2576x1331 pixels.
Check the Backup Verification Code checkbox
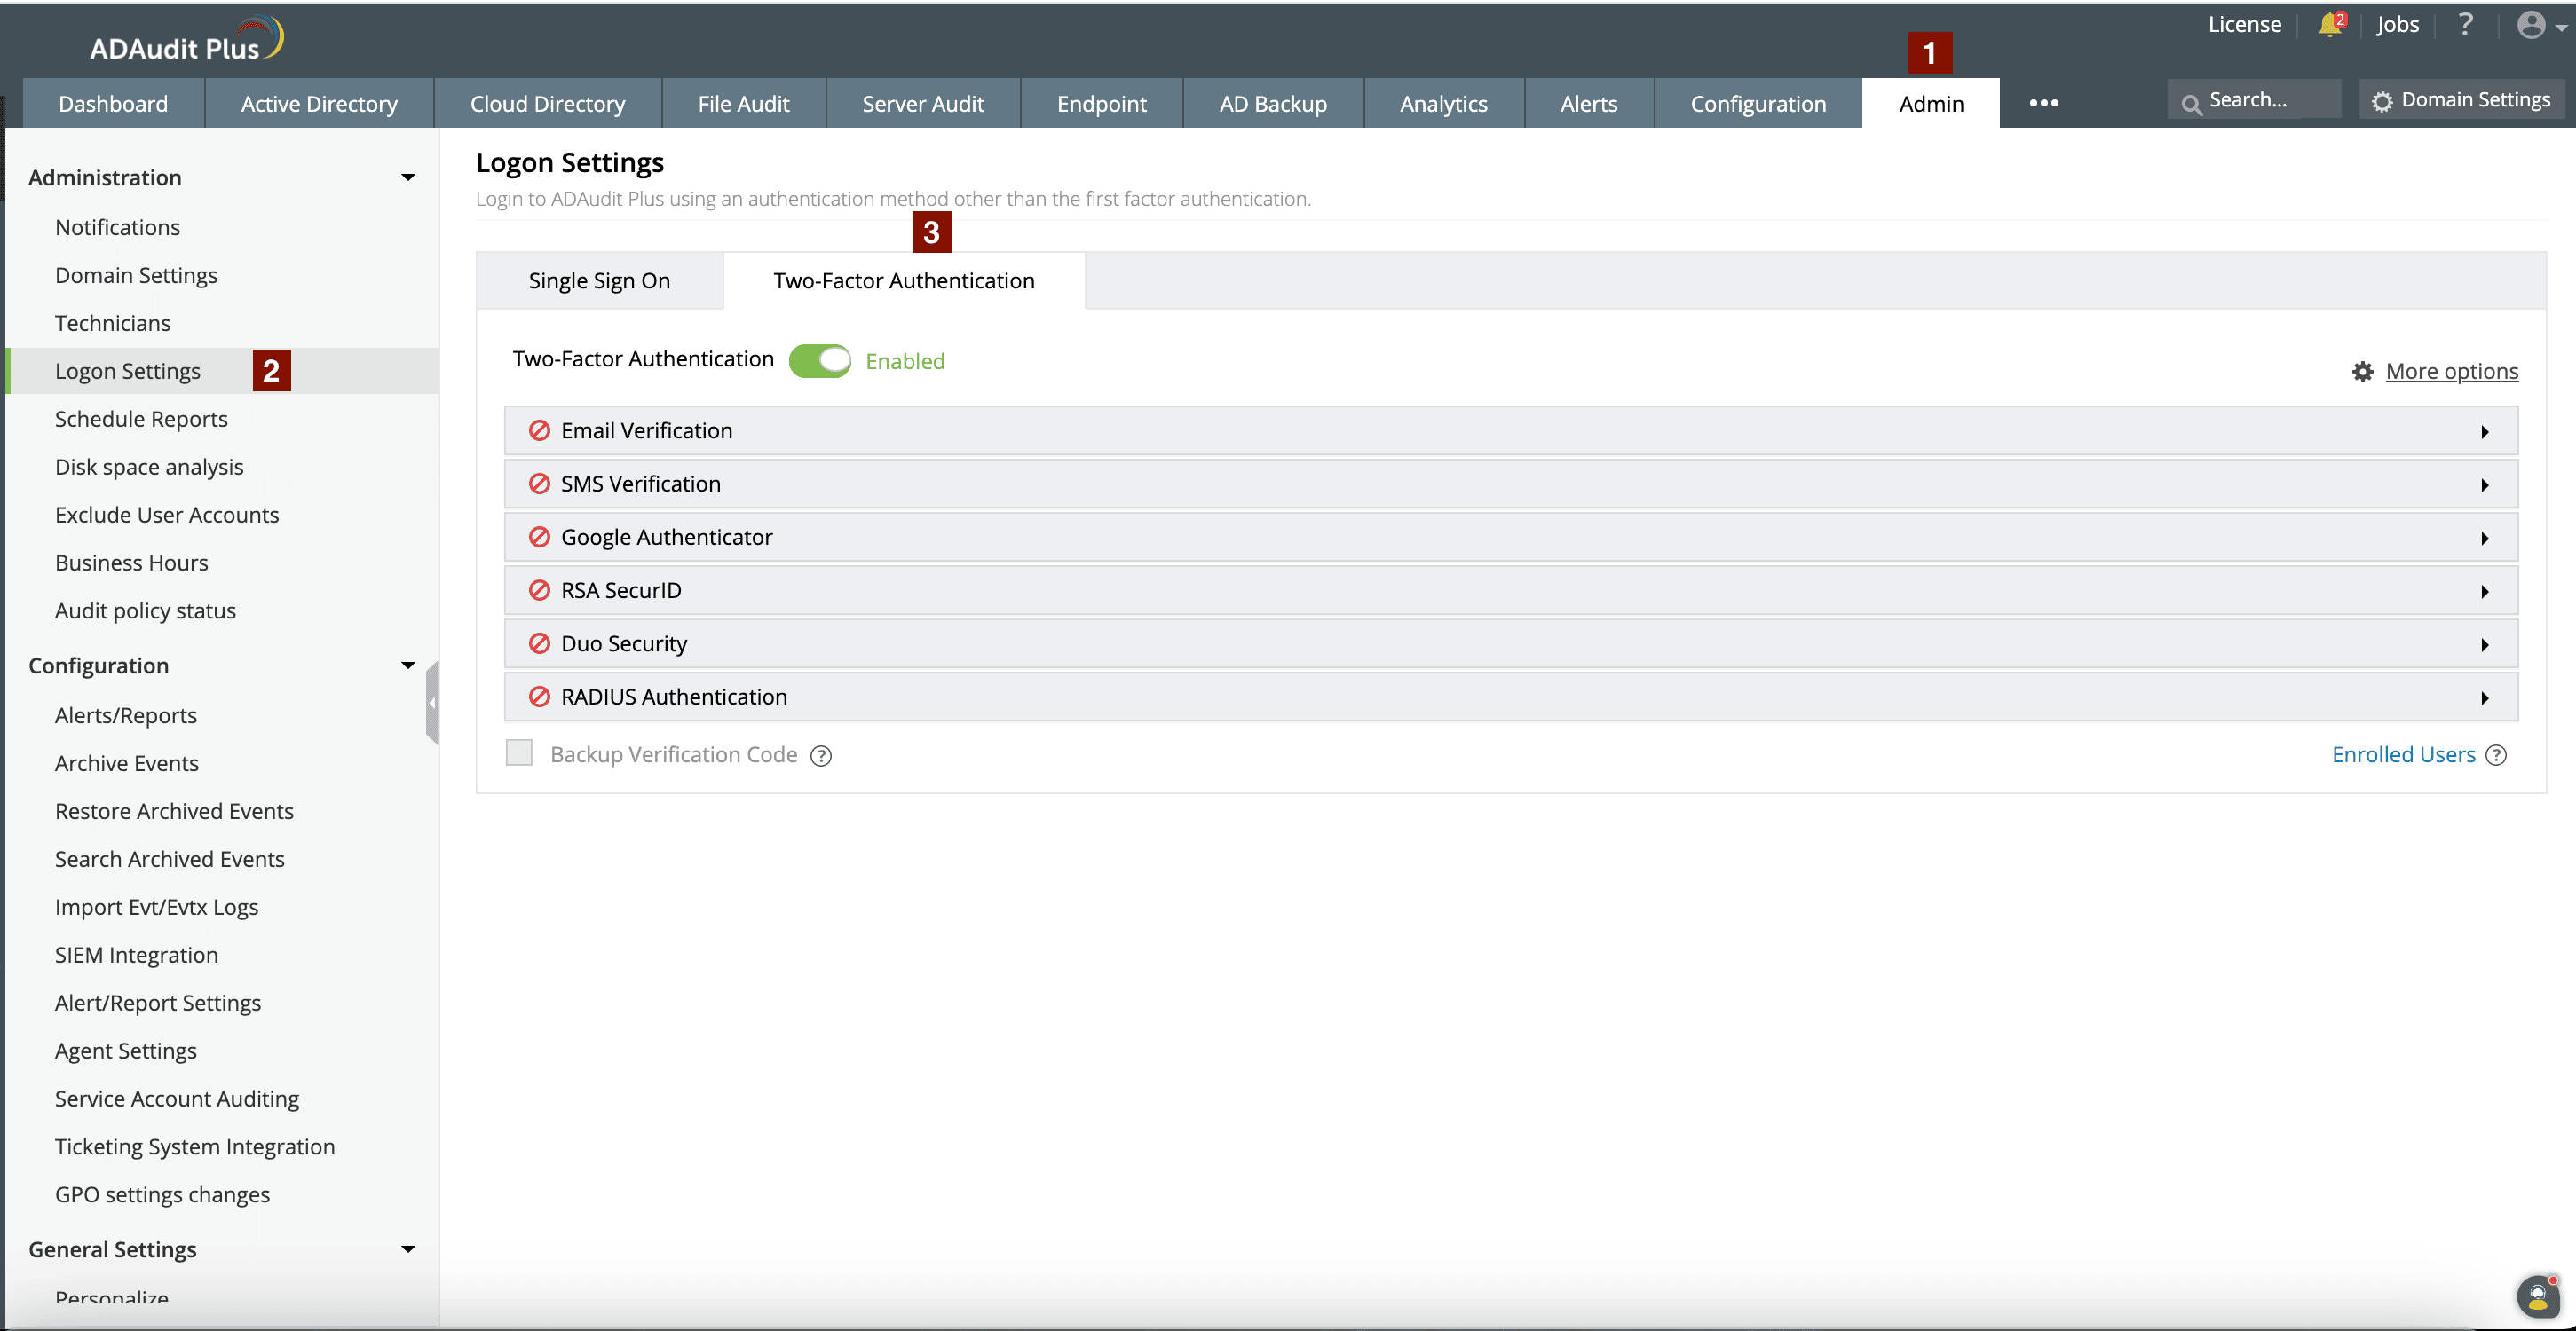[519, 753]
